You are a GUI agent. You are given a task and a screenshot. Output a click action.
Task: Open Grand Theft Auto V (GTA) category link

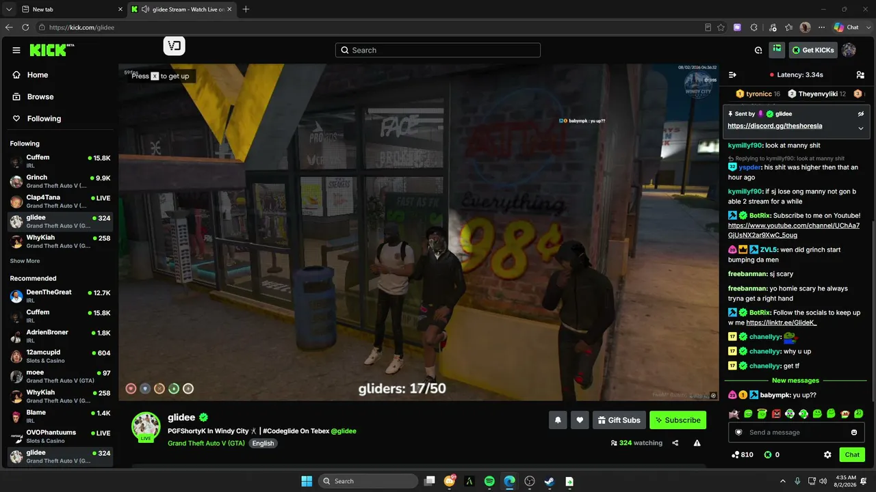click(206, 443)
